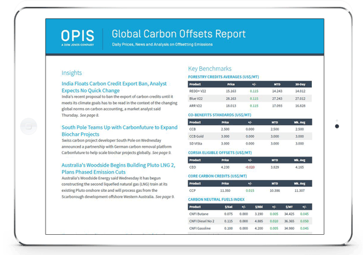Click REDD+ V22 MTD value 14.243

click(277, 91)
